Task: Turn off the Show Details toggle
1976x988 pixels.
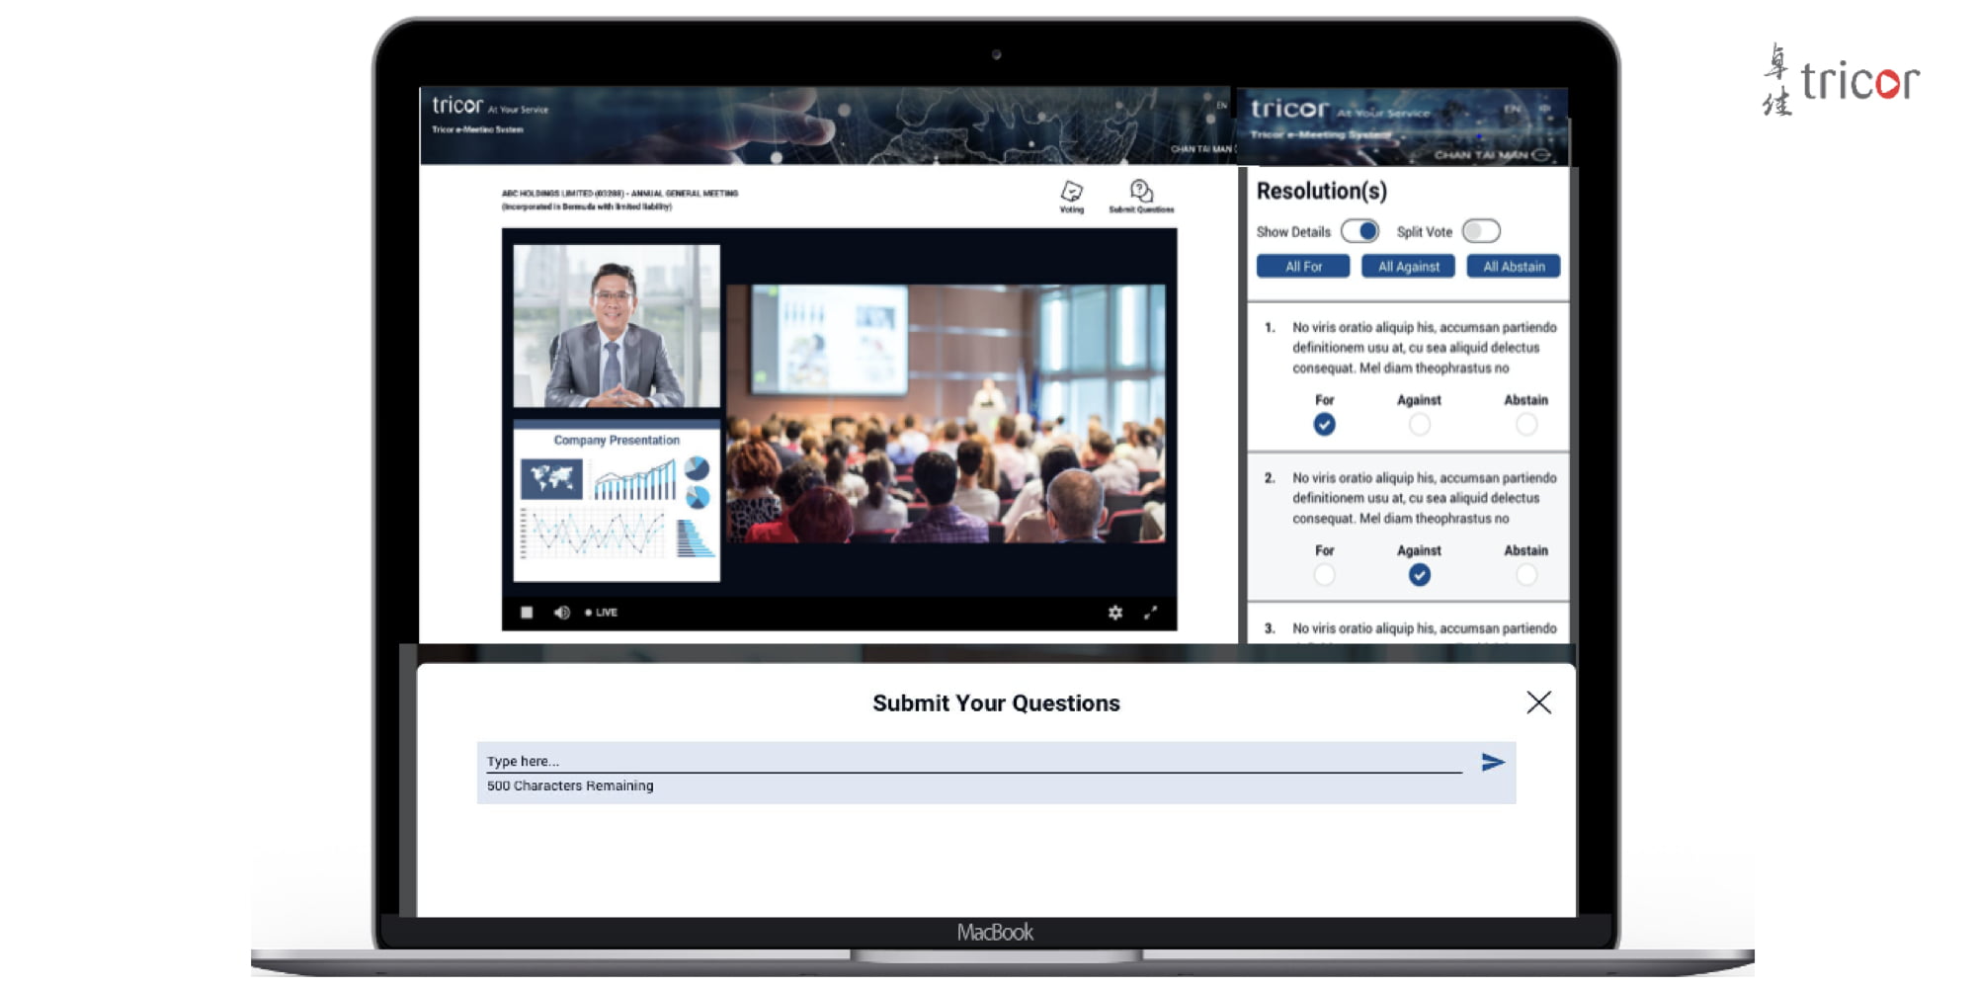Action: coord(1360,231)
